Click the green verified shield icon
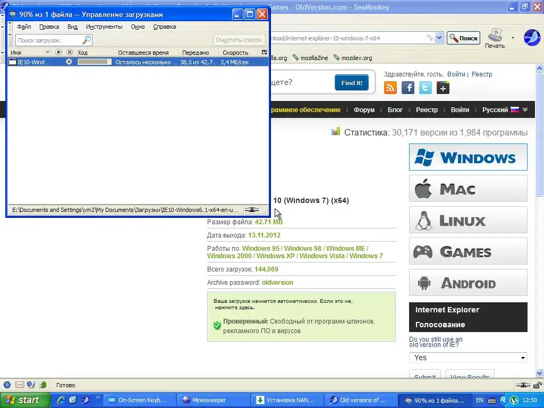Viewport: 544px width, 408px height. (217, 326)
